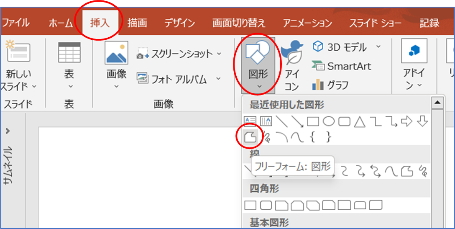This screenshot has width=455, height=229.
Task: Toggle the 図形 shapes gallery button
Action: 258,65
